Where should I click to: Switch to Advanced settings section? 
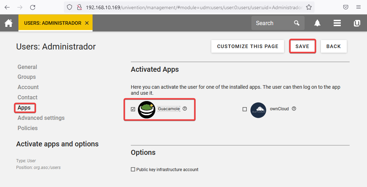click(41, 118)
